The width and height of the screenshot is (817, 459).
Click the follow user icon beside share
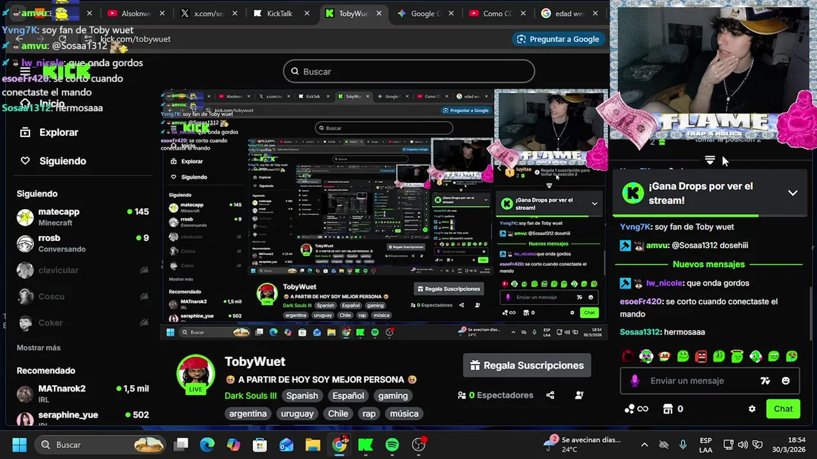(579, 395)
